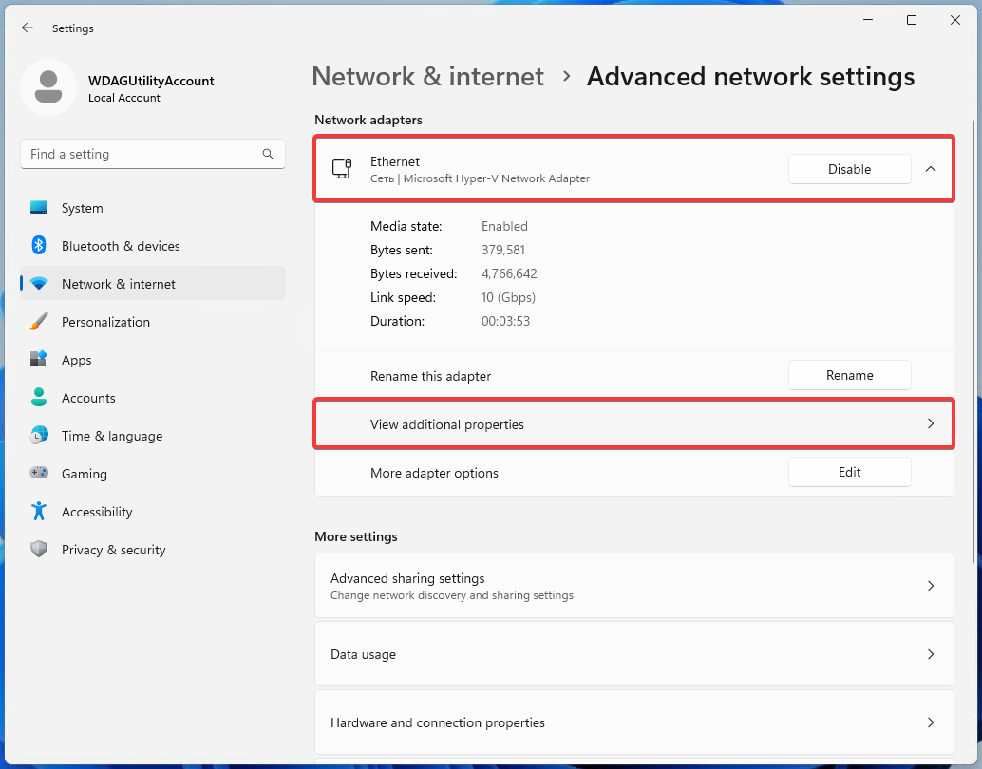982x769 pixels.
Task: Disable the Ethernet adapter
Action: tap(849, 168)
